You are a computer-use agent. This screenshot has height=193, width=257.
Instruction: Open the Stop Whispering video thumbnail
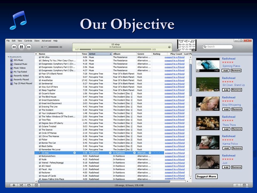[208, 104]
